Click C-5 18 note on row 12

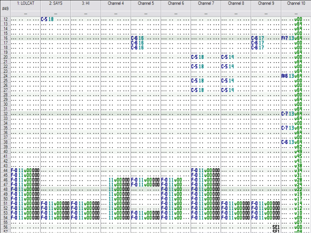point(47,19)
